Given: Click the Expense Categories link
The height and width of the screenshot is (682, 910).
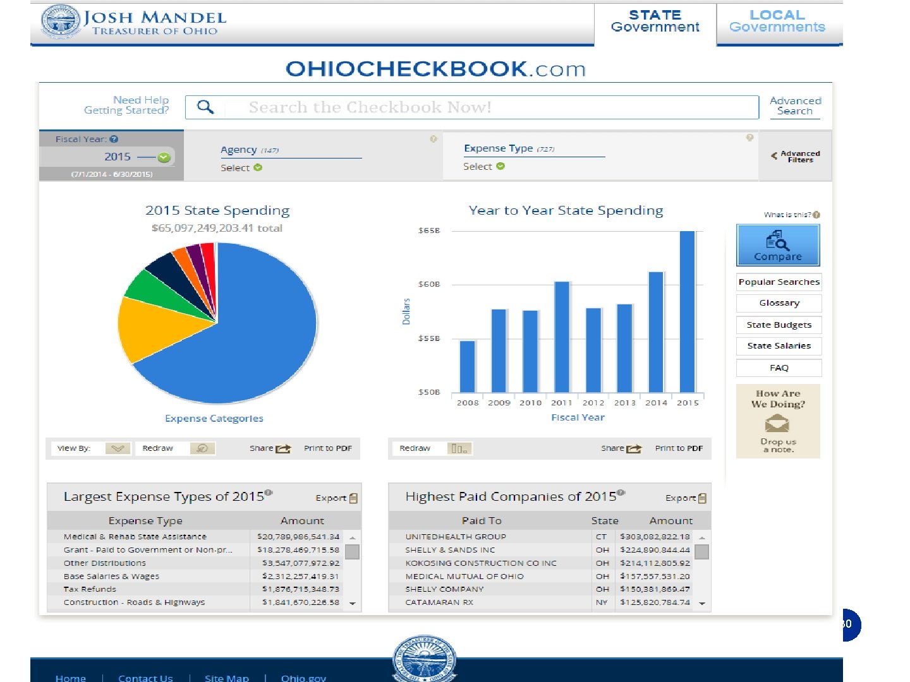Looking at the screenshot, I should click(x=214, y=419).
